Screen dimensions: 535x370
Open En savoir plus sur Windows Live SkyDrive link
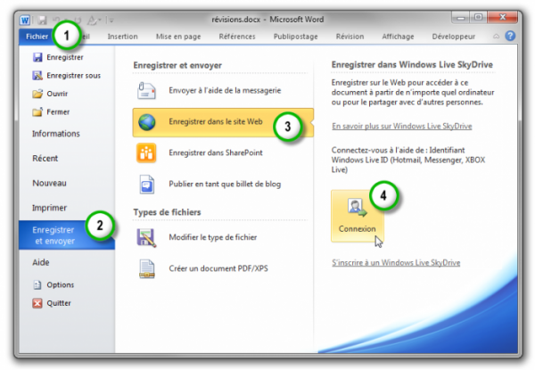pos(402,127)
